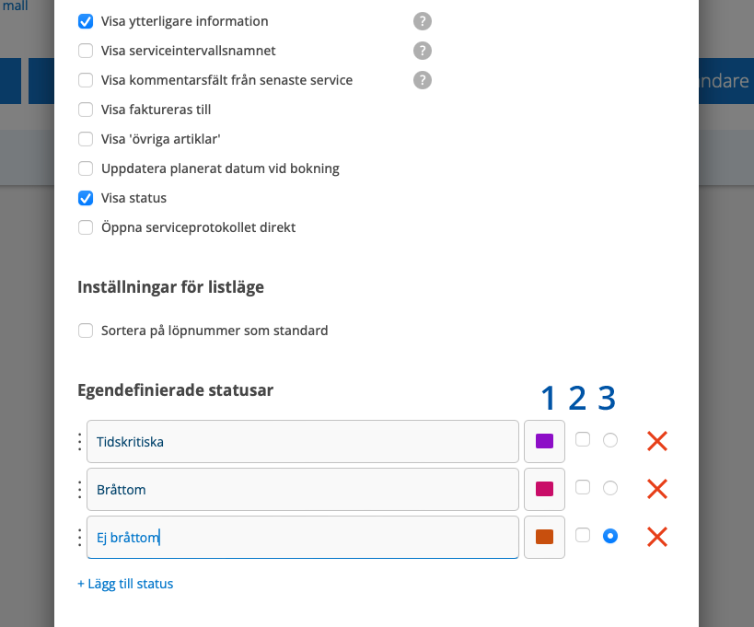Delete the Ej bråttom status row
754x627 pixels.
point(656,537)
